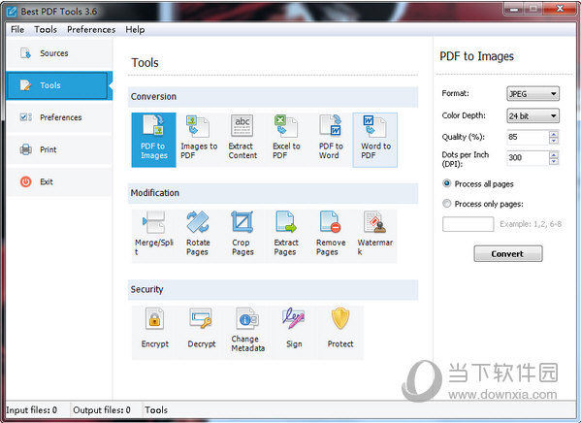The width and height of the screenshot is (581, 423).
Task: Open the File menu
Action: (x=17, y=30)
